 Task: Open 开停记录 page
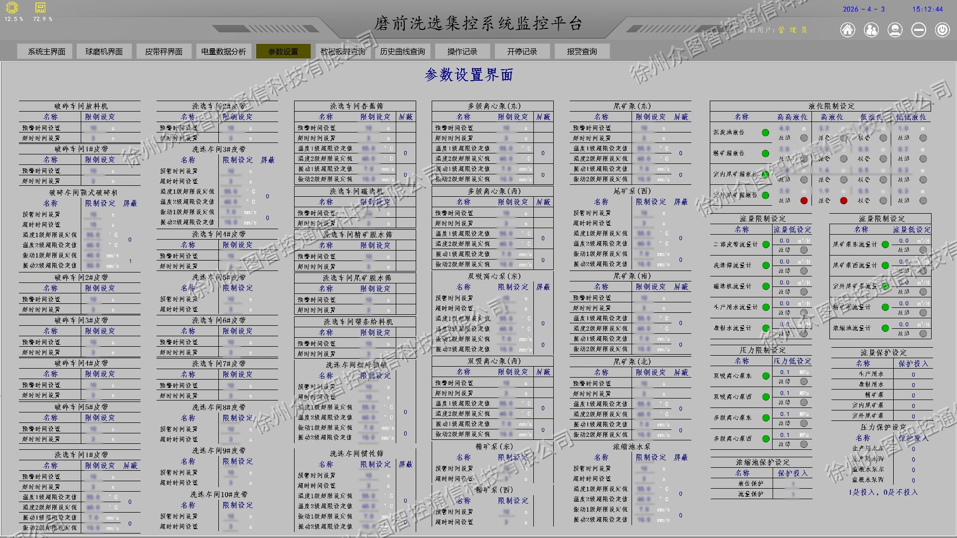point(522,51)
